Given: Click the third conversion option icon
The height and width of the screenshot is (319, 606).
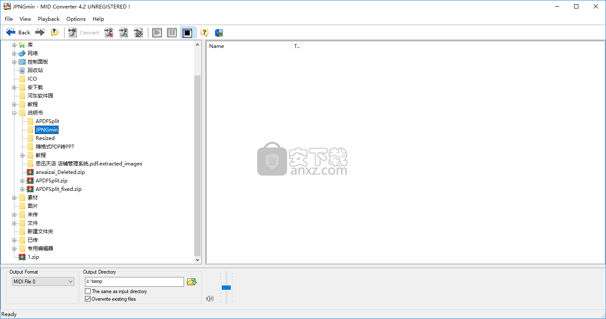Looking at the screenshot, I should point(139,33).
